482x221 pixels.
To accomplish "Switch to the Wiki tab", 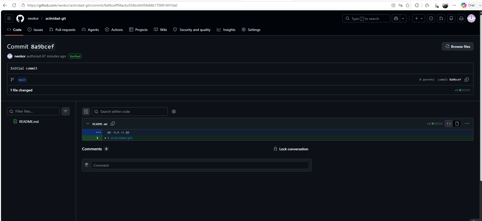I will tap(160, 30).
